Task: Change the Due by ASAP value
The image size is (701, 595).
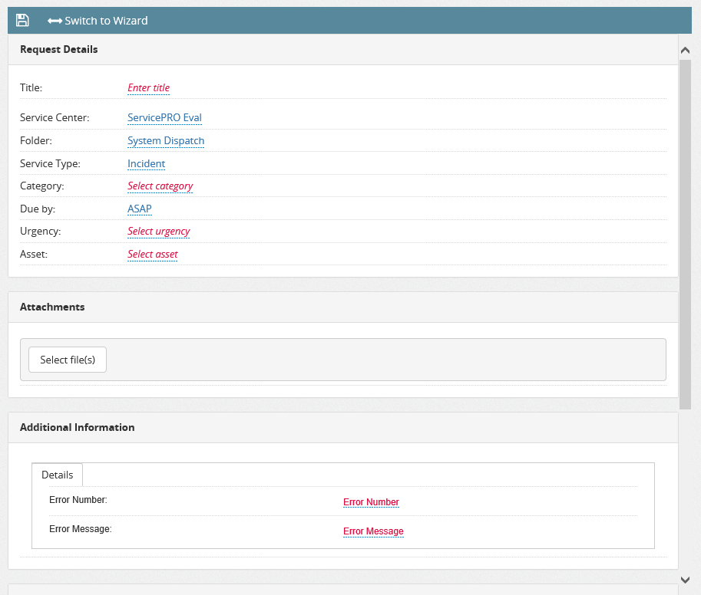Action: click(139, 209)
